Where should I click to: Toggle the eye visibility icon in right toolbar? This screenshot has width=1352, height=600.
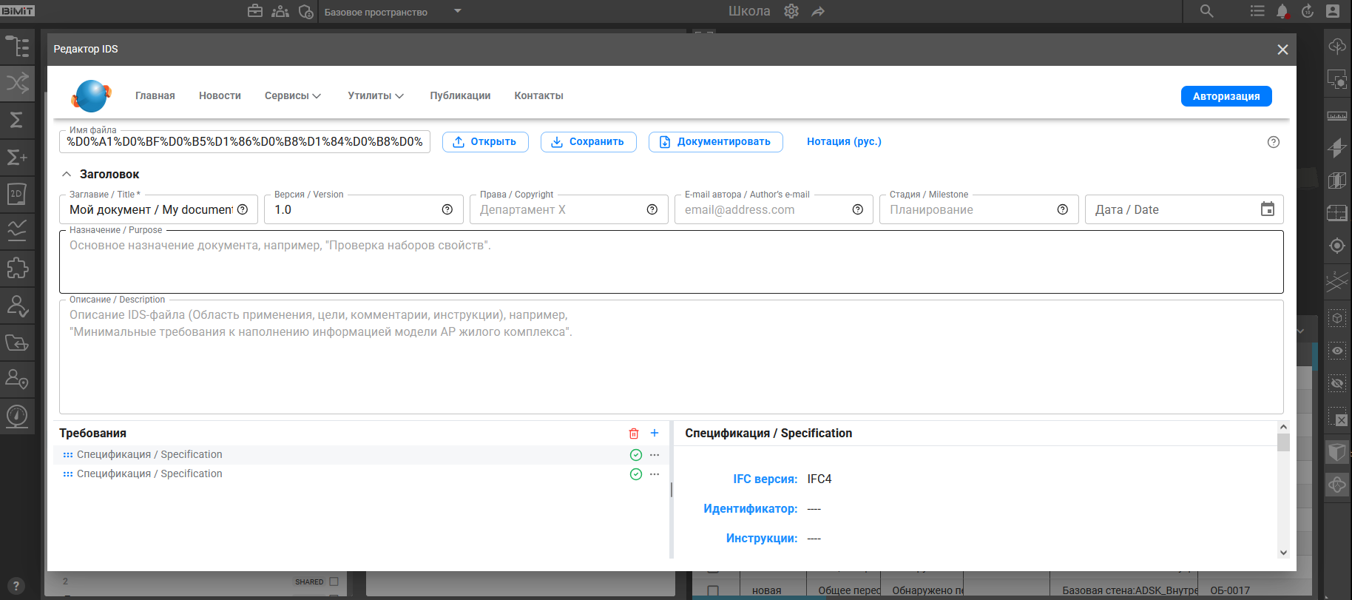1337,351
